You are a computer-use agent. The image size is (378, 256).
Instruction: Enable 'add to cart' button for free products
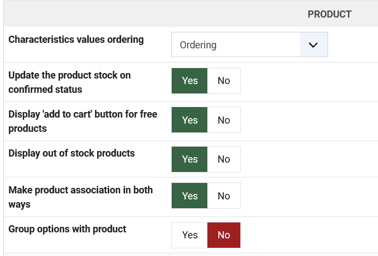pos(190,120)
